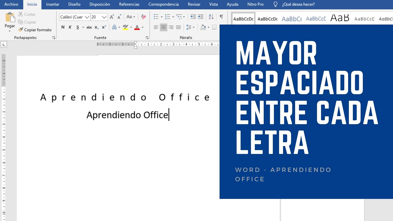Clear all formatting with eraser icon

(x=143, y=17)
